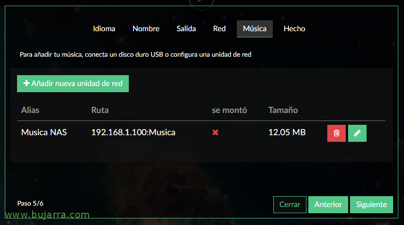
Task: Click the 192.168.1.100:Musica path
Action: click(x=133, y=132)
